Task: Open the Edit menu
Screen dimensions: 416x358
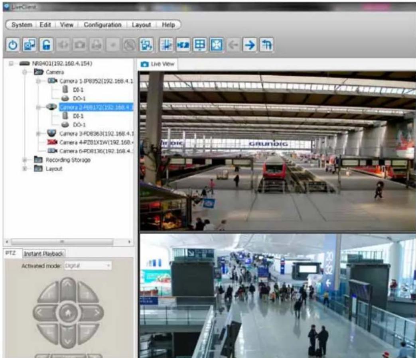Action: pyautogui.click(x=45, y=25)
